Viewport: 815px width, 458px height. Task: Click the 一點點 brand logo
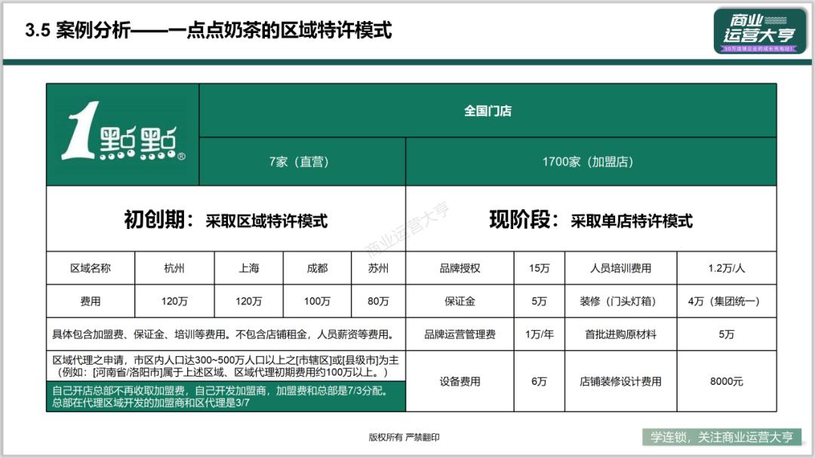tap(121, 132)
